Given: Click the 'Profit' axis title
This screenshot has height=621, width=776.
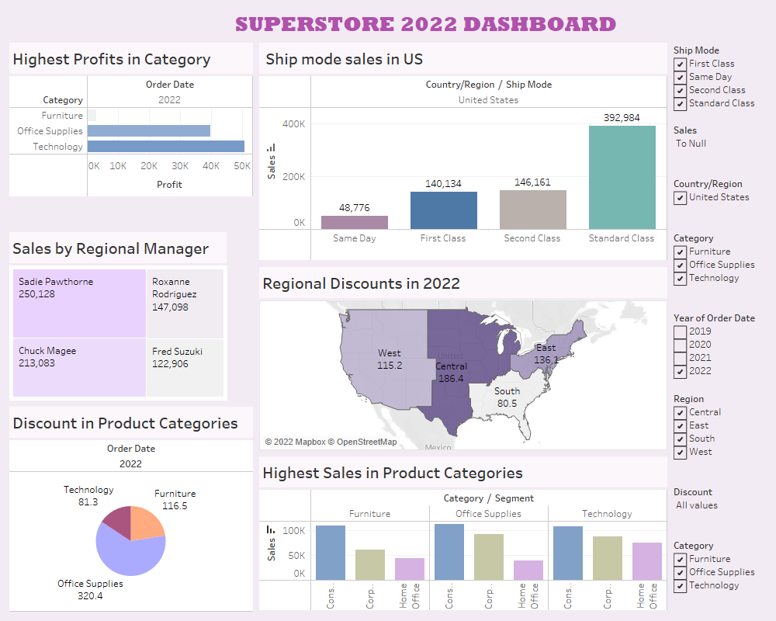Looking at the screenshot, I should click(x=169, y=185).
